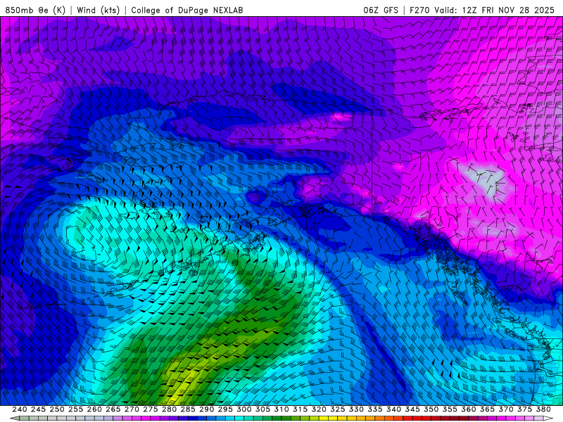Click the color bar's right arrow end cap

(x=548, y=418)
